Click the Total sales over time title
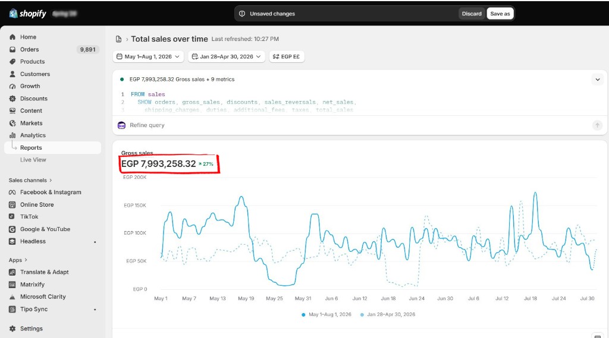Image resolution: width=609 pixels, height=338 pixels. click(169, 39)
